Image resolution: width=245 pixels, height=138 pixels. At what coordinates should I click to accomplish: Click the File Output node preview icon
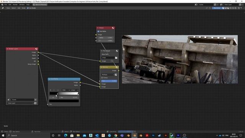(x=117, y=51)
